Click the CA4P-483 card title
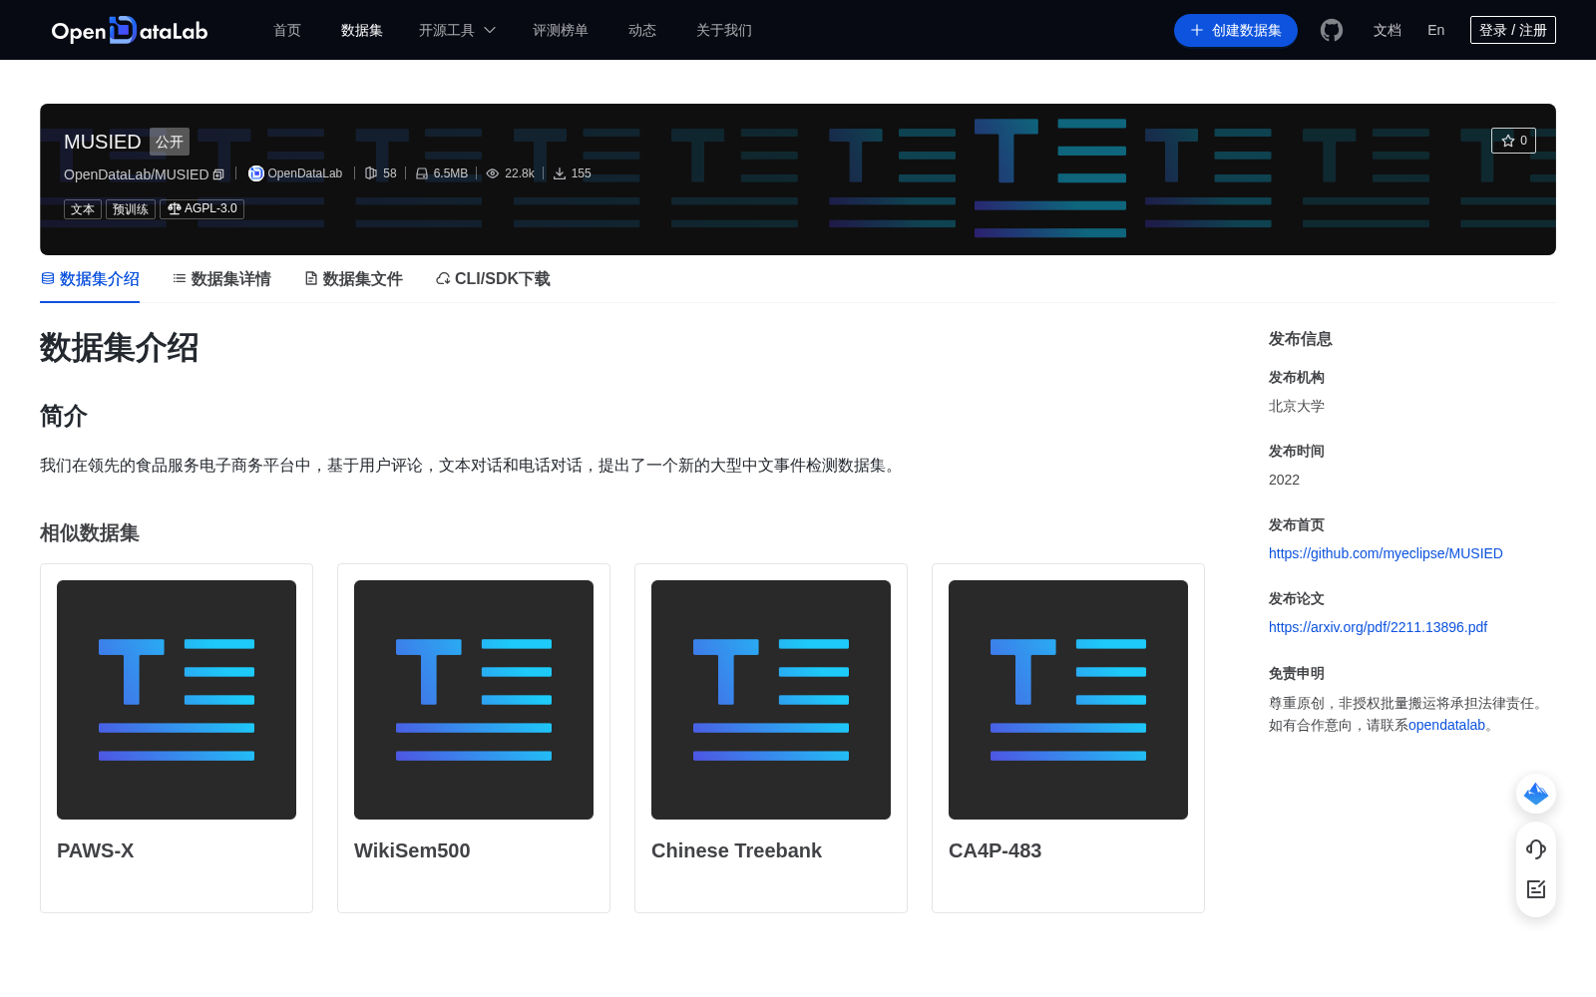This screenshot has width=1596, height=997. point(995,850)
